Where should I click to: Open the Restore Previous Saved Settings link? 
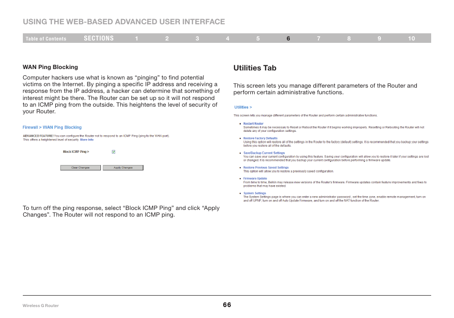click(x=266, y=168)
